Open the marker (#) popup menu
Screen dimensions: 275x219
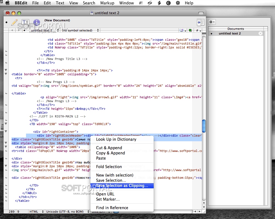point(198,31)
